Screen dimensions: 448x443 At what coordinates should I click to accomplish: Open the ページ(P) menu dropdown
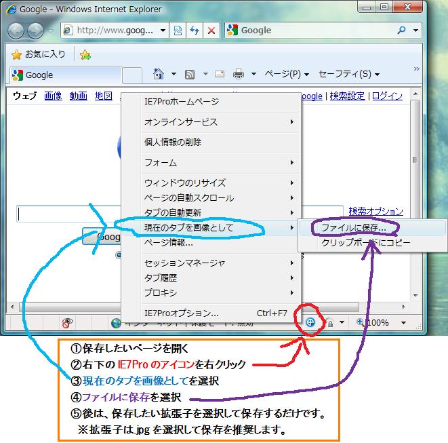[287, 74]
